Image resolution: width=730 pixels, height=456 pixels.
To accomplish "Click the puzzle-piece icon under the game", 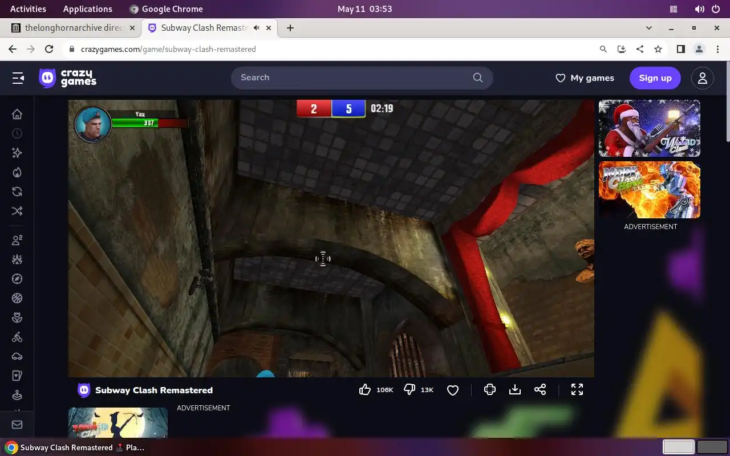I will (489, 389).
